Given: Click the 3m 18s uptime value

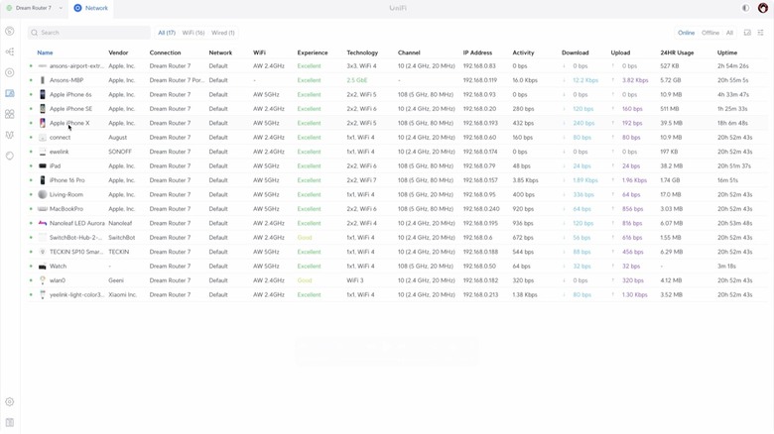Looking at the screenshot, I should click(x=726, y=266).
